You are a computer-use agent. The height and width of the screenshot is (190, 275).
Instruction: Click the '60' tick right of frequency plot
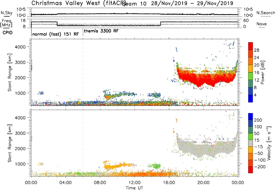pos(246,21)
